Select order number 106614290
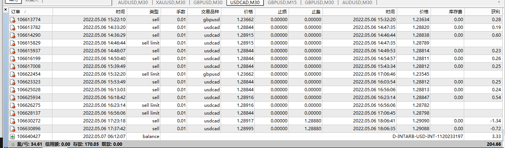 coord(29,35)
